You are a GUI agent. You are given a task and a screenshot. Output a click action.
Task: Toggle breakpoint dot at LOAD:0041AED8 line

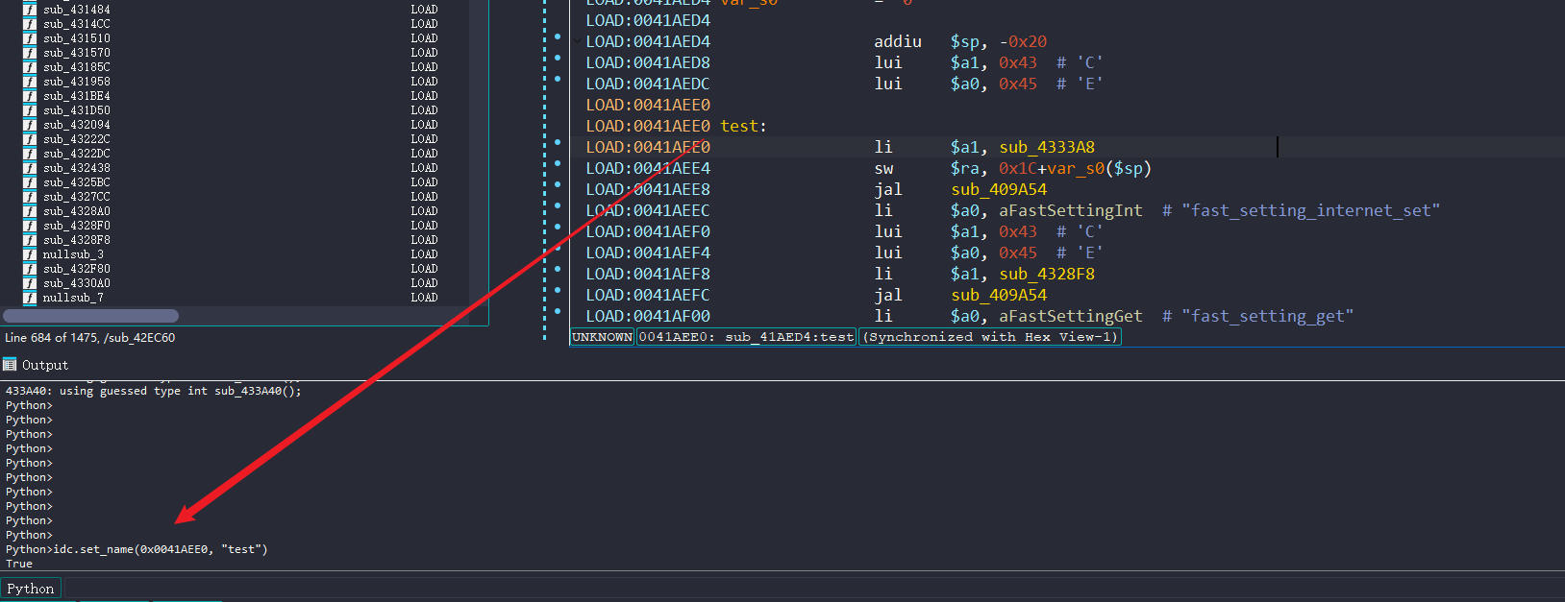click(x=558, y=59)
